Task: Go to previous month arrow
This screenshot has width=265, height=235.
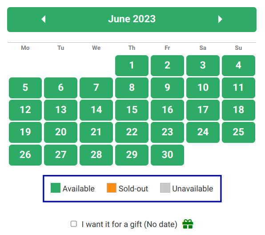Action: [44, 19]
